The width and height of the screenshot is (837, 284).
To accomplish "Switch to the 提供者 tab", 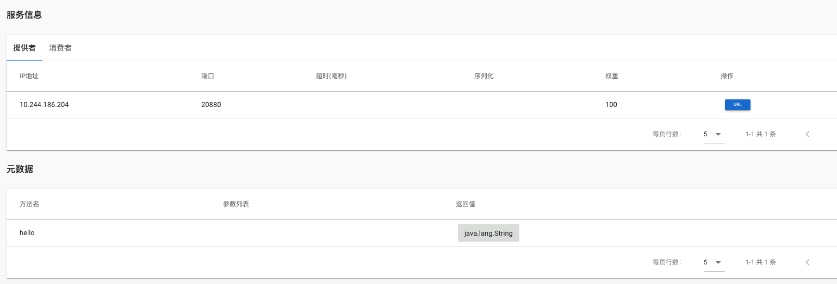I will [x=24, y=48].
